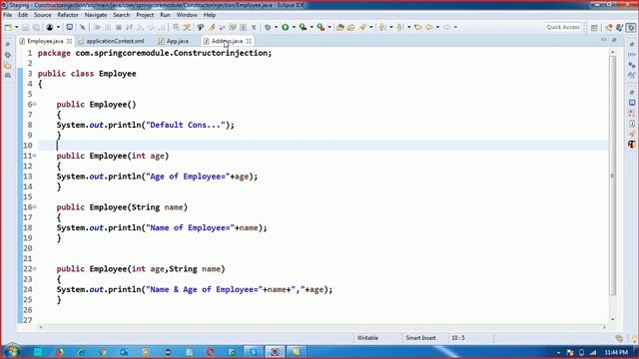
Task: Click the Save All toolbar icon
Action: pos(36,27)
